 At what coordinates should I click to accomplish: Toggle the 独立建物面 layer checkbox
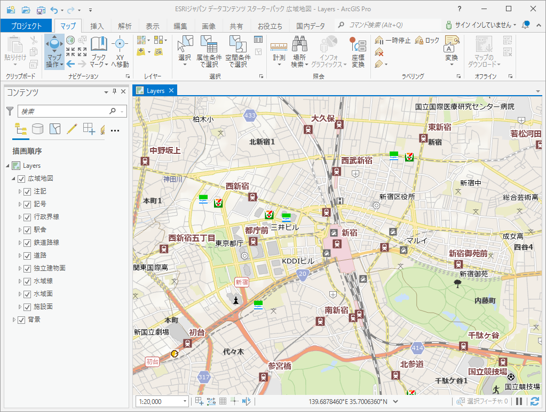point(27,269)
